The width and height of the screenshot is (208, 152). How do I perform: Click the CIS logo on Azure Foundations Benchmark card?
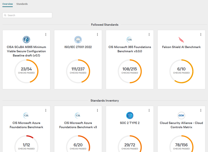coord(26,116)
